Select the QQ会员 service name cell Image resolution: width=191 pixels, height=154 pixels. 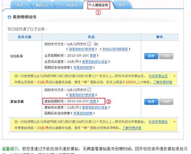click(16, 56)
